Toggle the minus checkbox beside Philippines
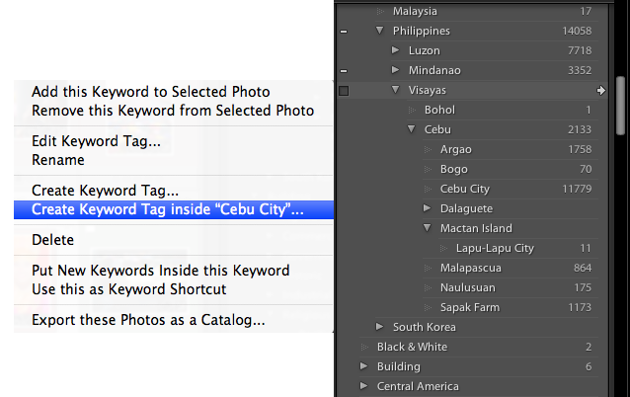Image resolution: width=630 pixels, height=397 pixels. pyautogui.click(x=344, y=32)
